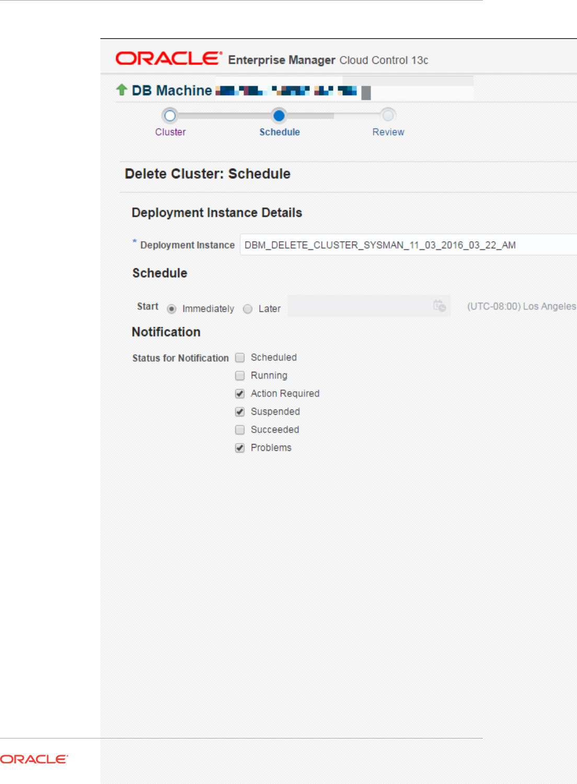Viewport: 577px width, 784px height.
Task: Click the Deployment Instance Details heading
Action: click(217, 213)
